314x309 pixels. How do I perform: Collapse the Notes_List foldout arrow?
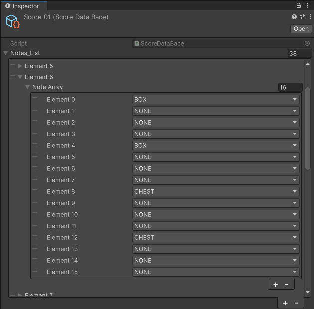(x=6, y=53)
